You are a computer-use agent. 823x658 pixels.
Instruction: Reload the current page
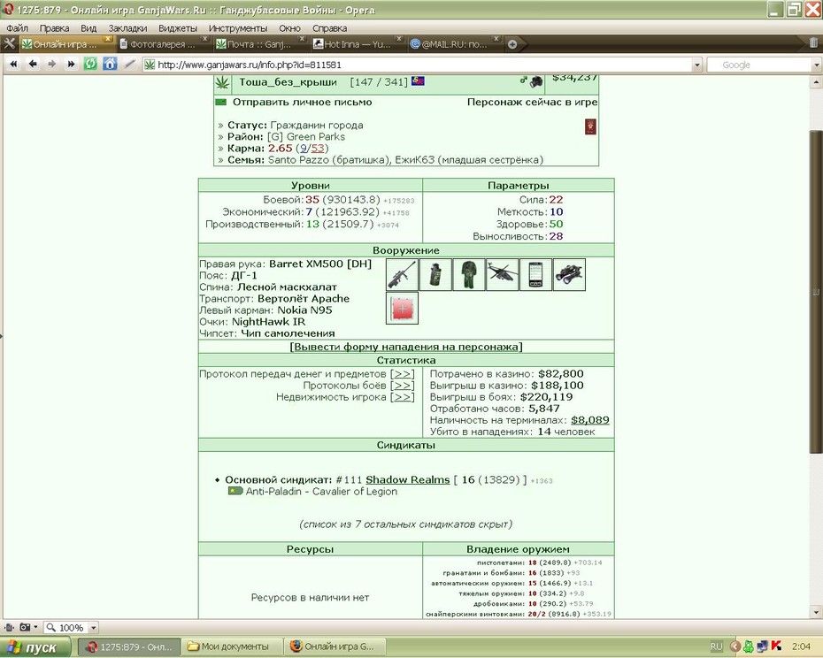click(90, 64)
